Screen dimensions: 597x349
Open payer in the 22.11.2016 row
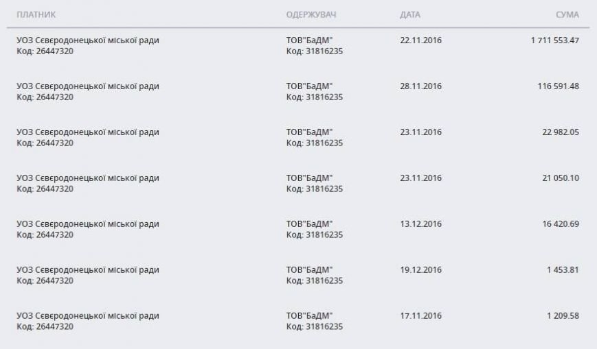pyautogui.click(x=88, y=40)
